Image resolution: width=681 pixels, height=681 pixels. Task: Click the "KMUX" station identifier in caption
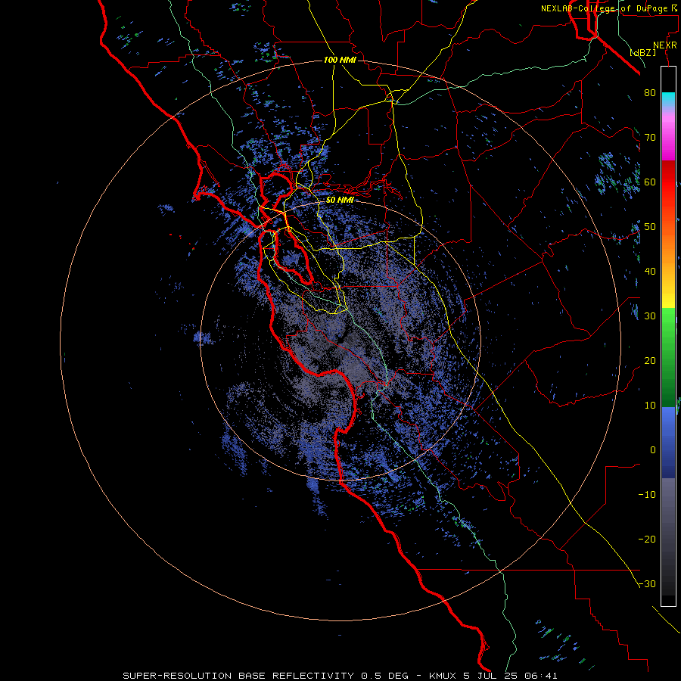pos(443,676)
